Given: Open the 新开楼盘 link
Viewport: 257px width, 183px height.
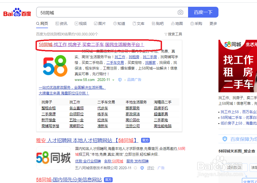Looking at the screenshot, I should click(x=49, y=120).
